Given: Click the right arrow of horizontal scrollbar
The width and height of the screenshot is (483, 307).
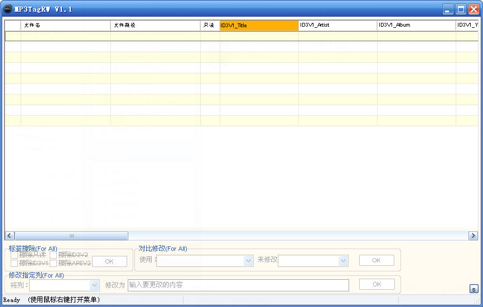Looking at the screenshot, I should point(473,236).
